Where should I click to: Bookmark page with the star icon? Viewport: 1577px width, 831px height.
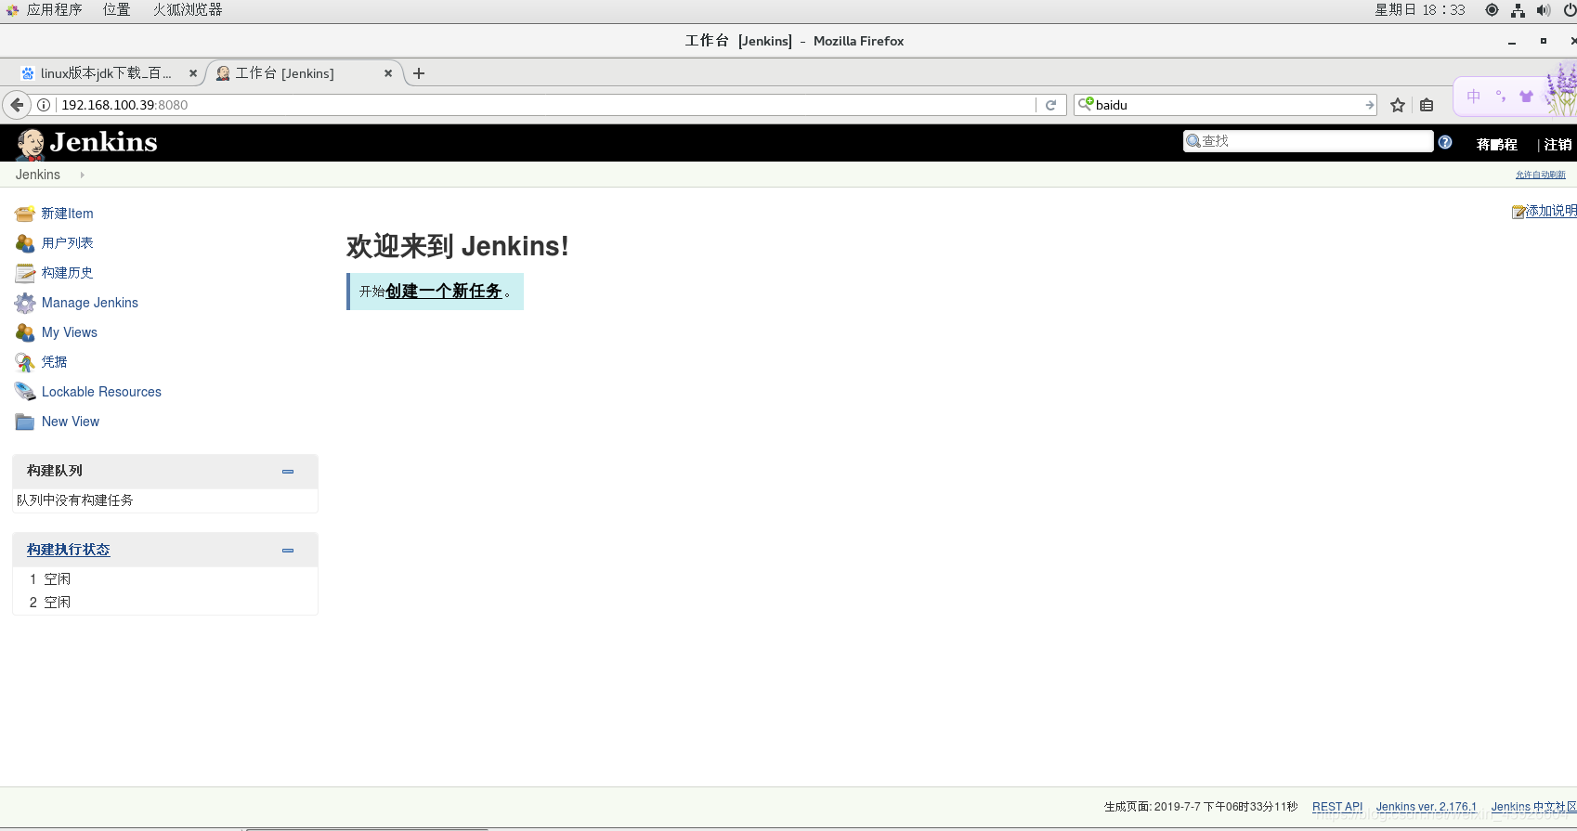tap(1398, 105)
